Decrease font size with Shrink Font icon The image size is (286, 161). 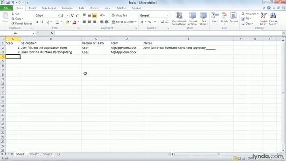pos(77,16)
